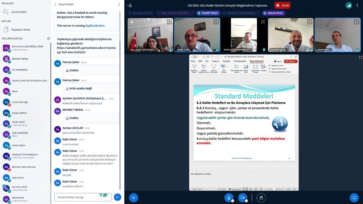
Task: Open user list settings gear icon
Action: (49, 38)
